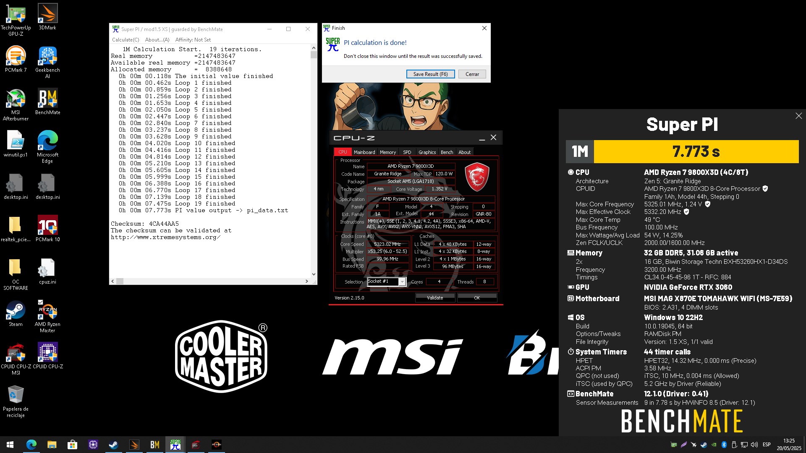Open BenchMate desktop shortcut
Screen dimensions: 806x453
pyautogui.click(x=47, y=102)
